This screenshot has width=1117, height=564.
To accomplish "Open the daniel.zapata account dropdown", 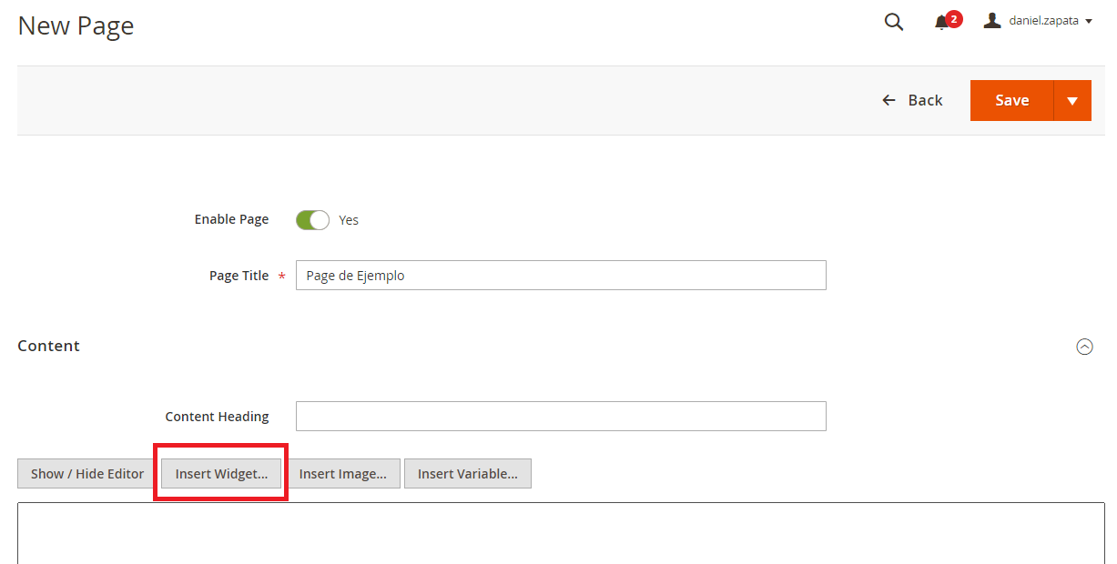I will [x=1042, y=19].
